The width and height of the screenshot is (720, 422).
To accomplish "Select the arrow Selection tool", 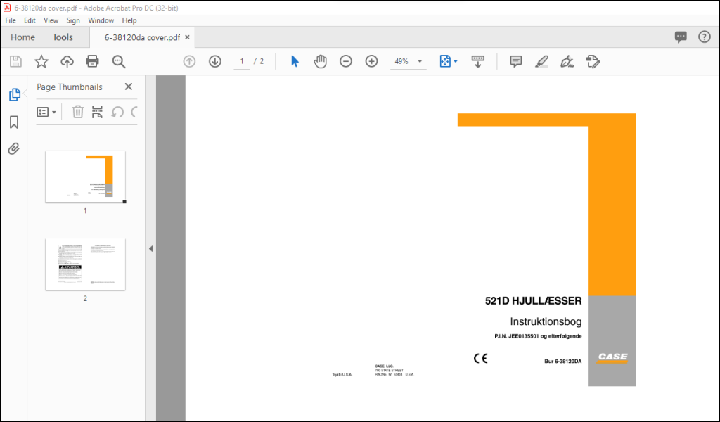I will (295, 61).
